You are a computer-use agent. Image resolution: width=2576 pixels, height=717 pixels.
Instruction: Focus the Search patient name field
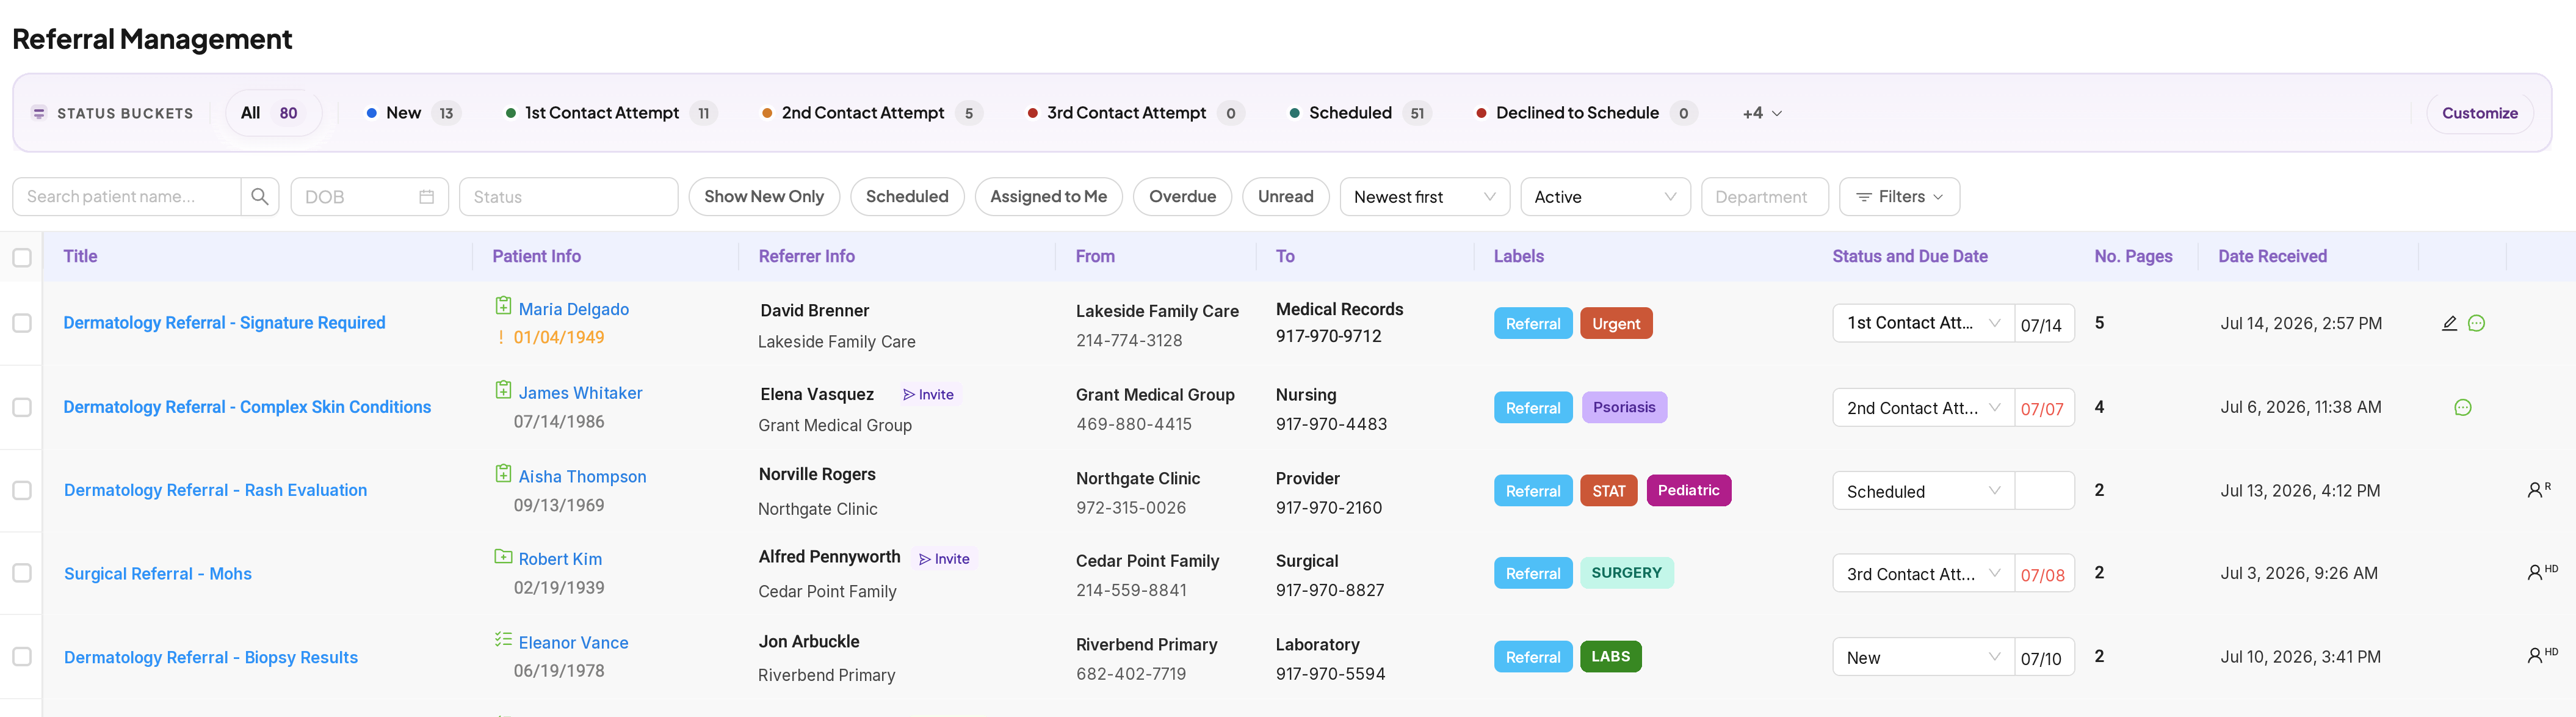point(127,197)
